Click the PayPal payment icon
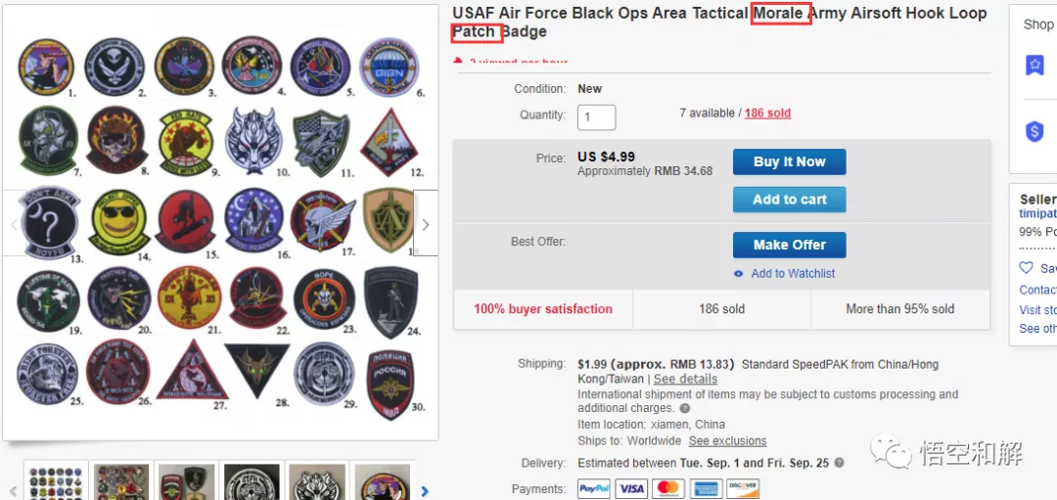Screen dimensions: 1057x500 pyautogui.click(x=594, y=488)
